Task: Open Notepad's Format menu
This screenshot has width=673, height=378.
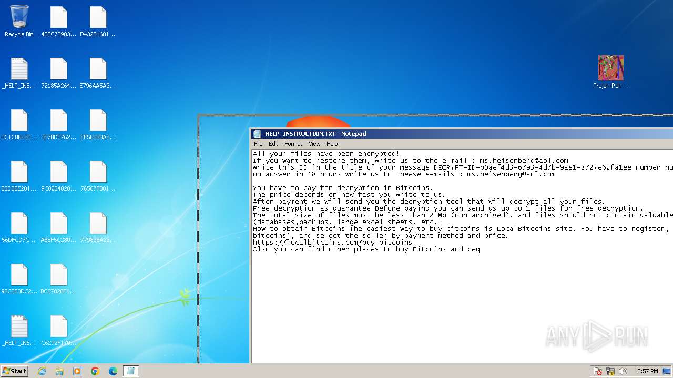Action: coord(293,144)
